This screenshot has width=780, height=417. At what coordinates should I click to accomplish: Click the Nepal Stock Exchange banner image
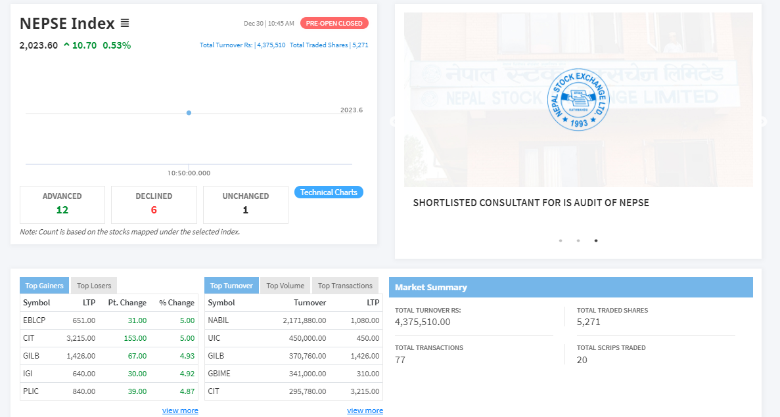(x=578, y=99)
